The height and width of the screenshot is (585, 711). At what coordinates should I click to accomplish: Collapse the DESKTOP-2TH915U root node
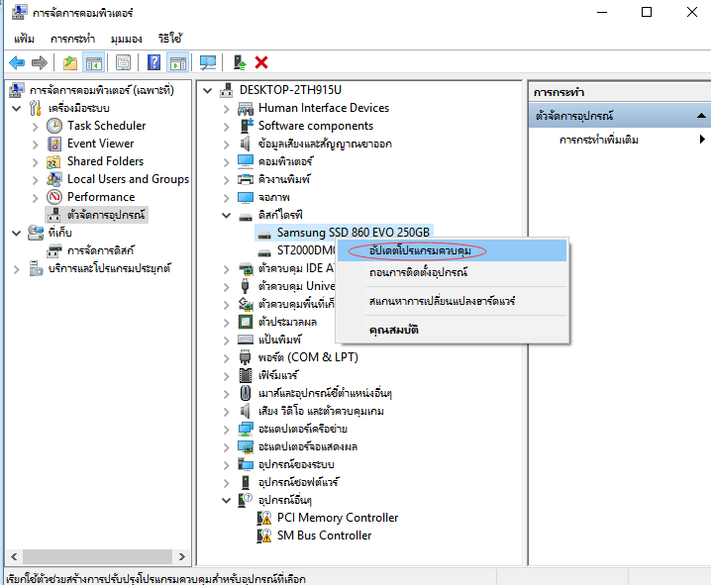pos(208,90)
